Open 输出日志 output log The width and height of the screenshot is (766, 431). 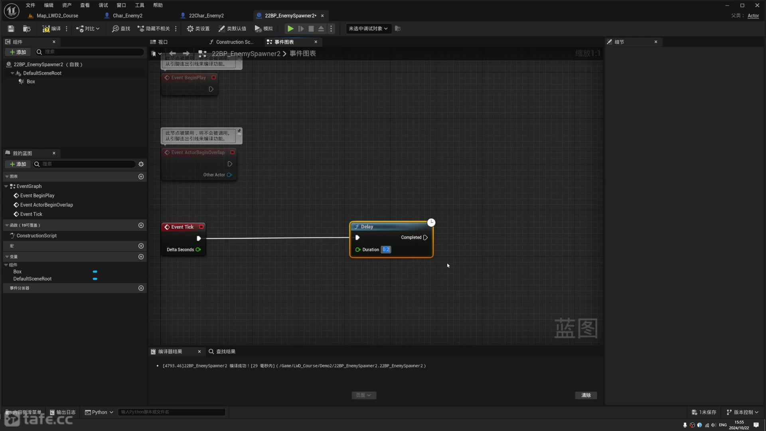(63, 412)
